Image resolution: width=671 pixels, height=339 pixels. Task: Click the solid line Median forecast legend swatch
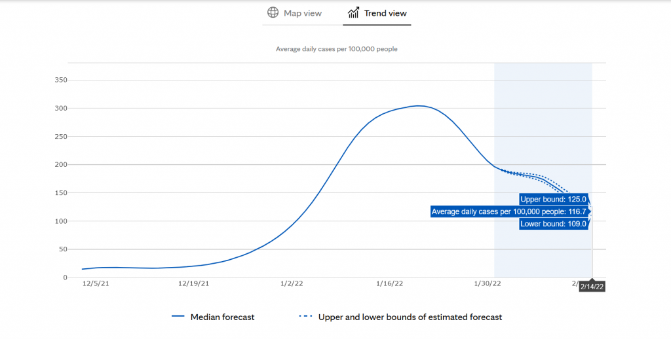[x=178, y=317]
